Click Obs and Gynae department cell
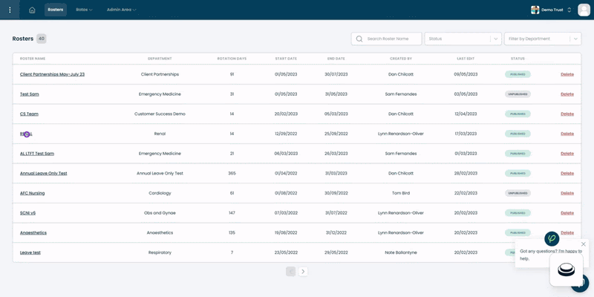The height and width of the screenshot is (297, 594). click(x=160, y=213)
